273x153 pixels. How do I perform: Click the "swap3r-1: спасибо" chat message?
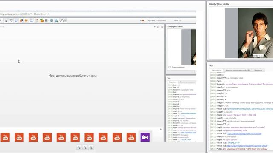221,112
